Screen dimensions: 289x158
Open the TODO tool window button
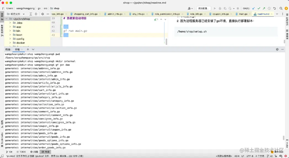[21, 152]
